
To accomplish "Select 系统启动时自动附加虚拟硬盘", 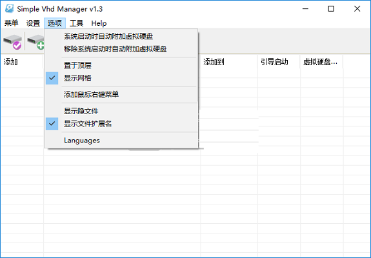I will (121, 36).
